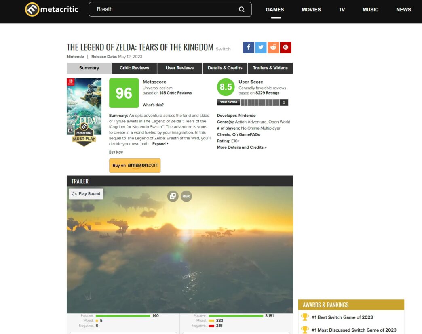
Task: Click the Generally favorable reviews text
Action: click(x=262, y=88)
